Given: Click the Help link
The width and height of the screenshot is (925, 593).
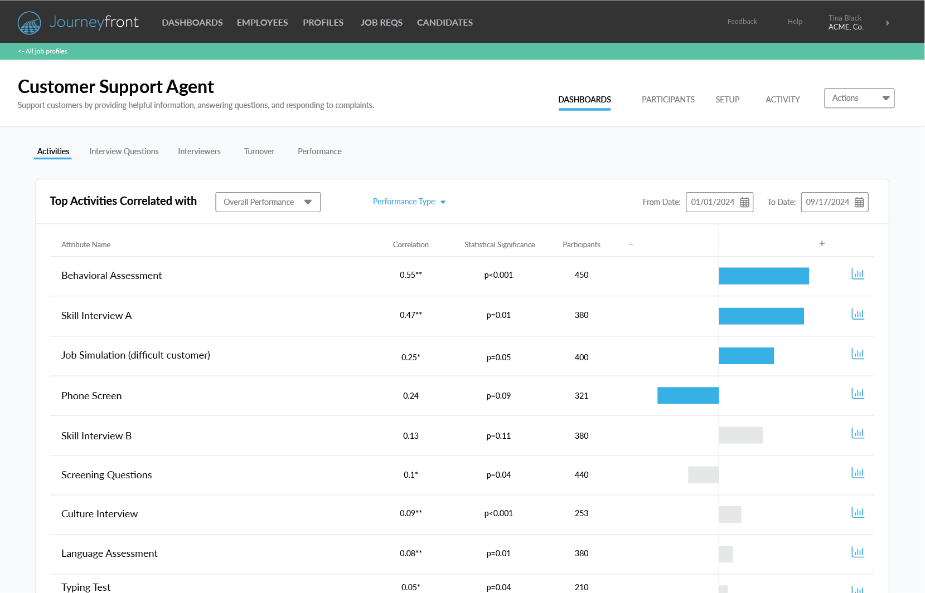Looking at the screenshot, I should [x=795, y=21].
